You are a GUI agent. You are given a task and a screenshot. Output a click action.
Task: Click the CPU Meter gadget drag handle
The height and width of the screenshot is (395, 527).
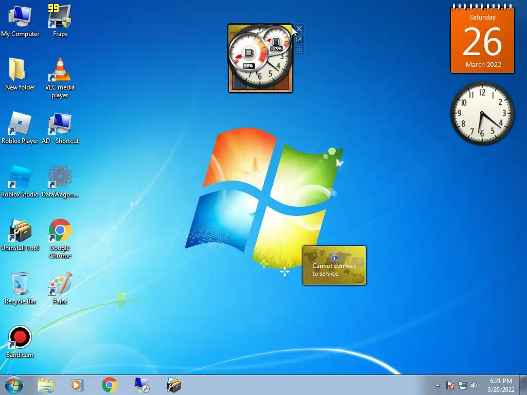[299, 50]
